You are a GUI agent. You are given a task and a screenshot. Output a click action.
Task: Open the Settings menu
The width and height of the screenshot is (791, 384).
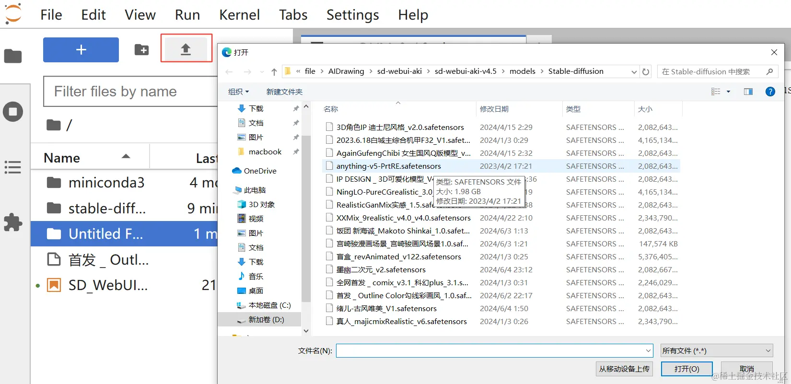tap(352, 15)
